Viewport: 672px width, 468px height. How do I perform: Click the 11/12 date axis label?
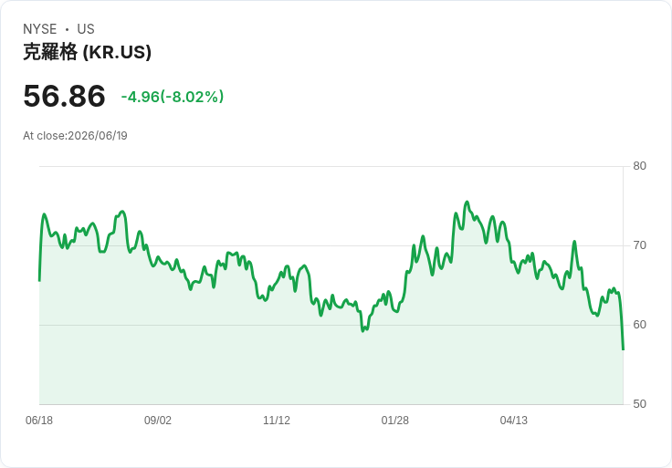coord(277,421)
